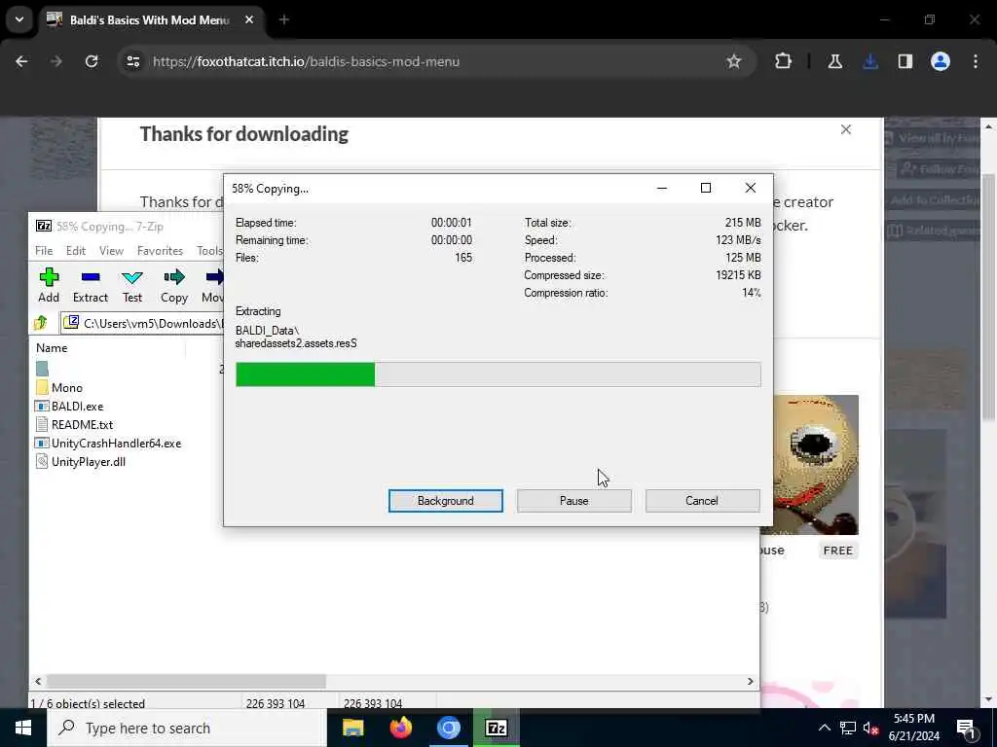Open browser downloads icon

(x=870, y=61)
